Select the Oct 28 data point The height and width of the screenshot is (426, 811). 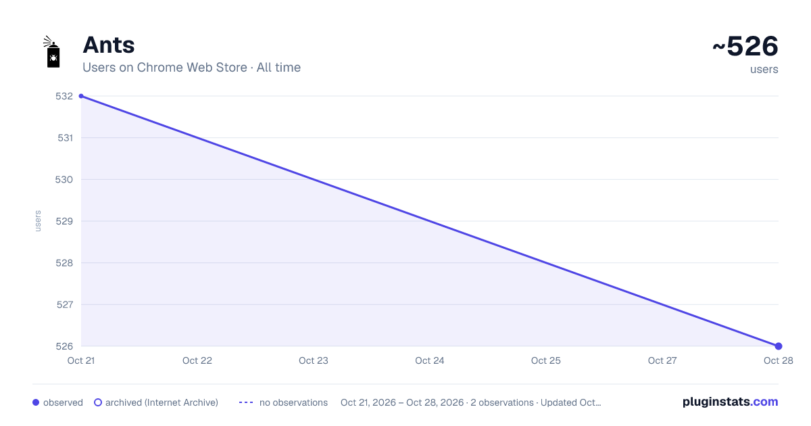click(779, 346)
